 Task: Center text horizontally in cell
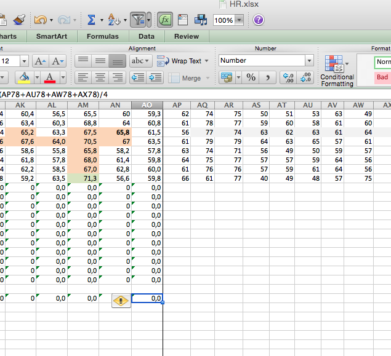pyautogui.click(x=100, y=77)
